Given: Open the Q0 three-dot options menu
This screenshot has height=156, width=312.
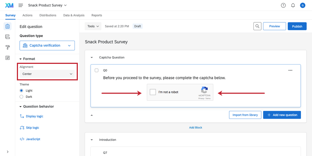Looking at the screenshot, I should click(290, 70).
